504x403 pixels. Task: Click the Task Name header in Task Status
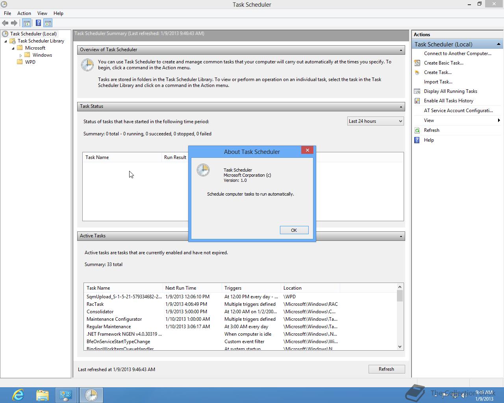pos(122,157)
